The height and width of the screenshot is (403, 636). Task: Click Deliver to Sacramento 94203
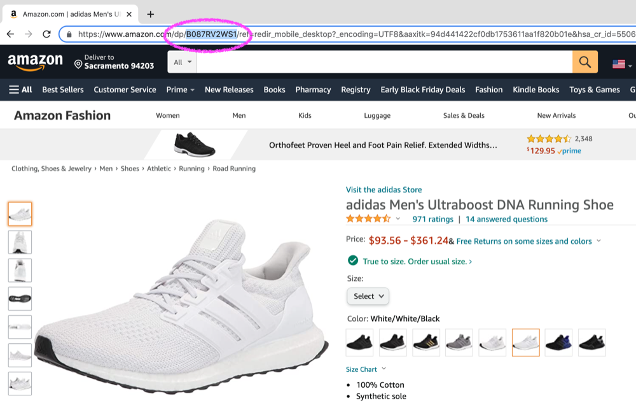coord(114,62)
